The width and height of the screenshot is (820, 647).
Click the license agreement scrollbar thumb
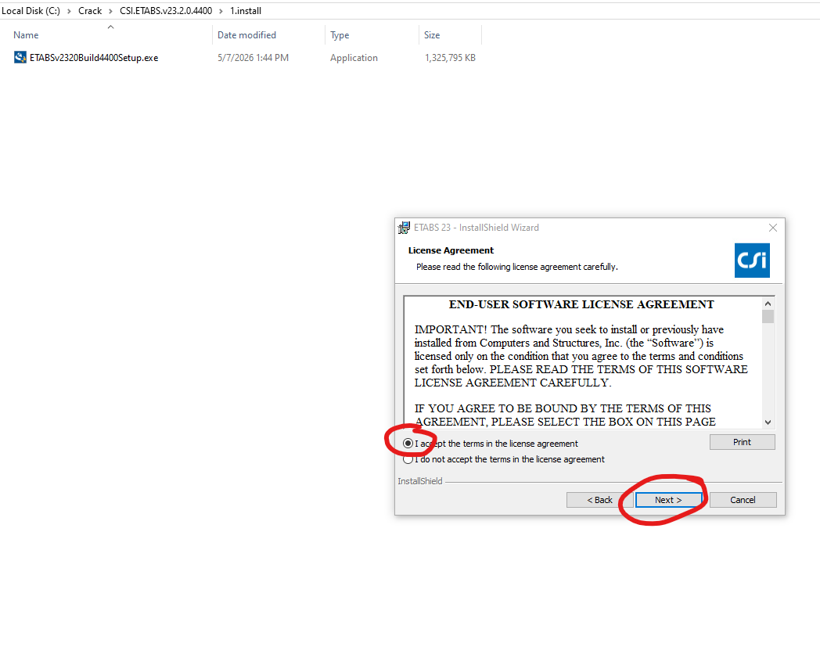pyautogui.click(x=768, y=317)
